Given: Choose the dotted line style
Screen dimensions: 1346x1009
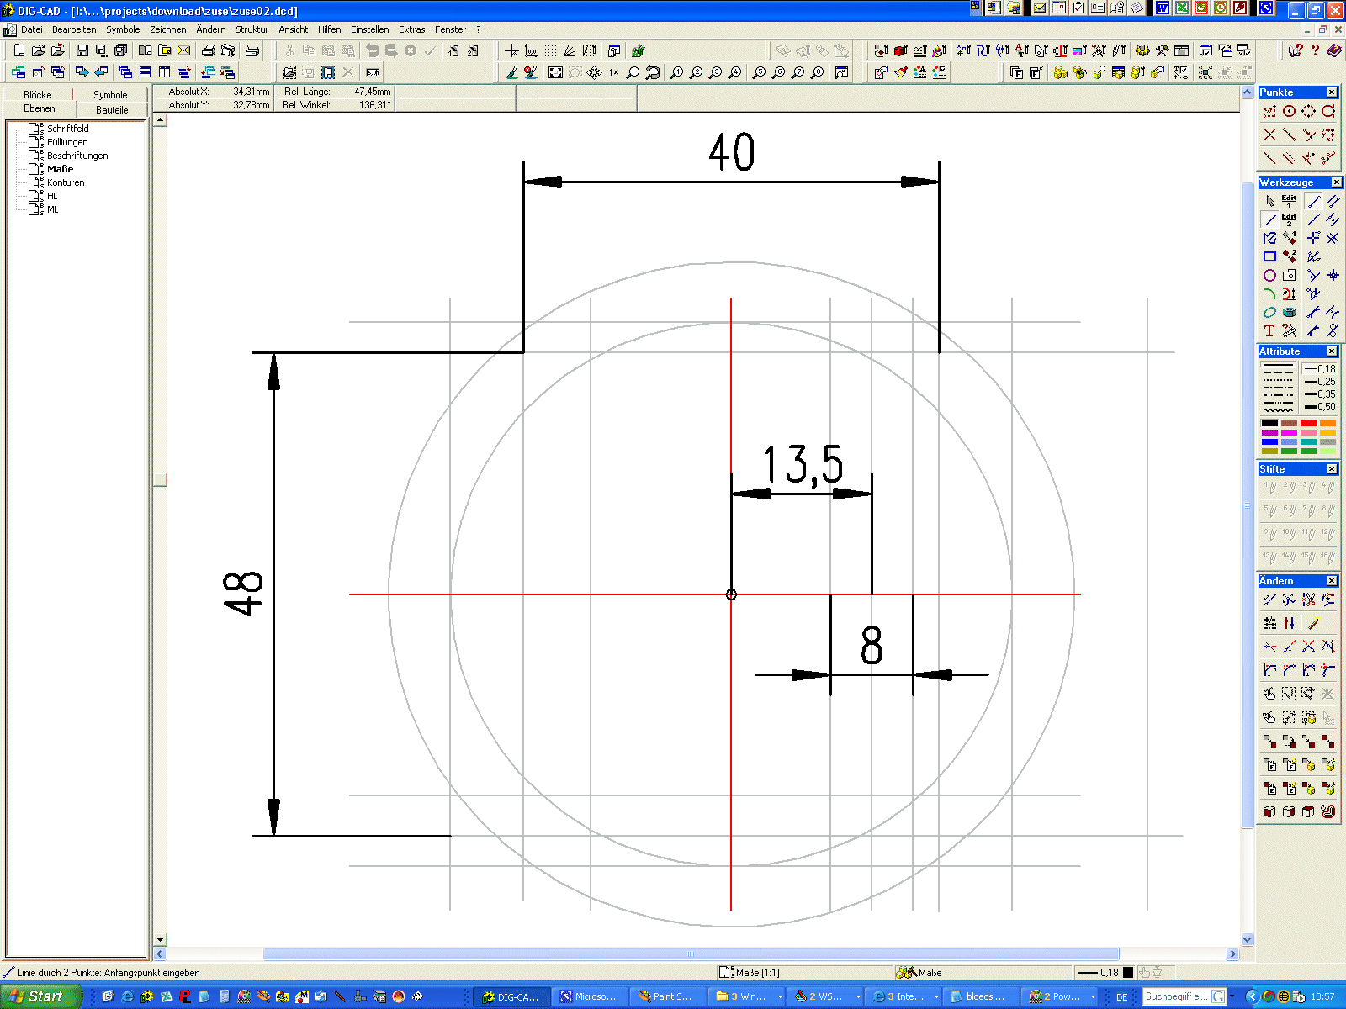Looking at the screenshot, I should point(1278,382).
